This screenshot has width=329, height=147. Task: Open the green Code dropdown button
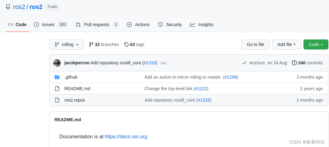coord(316,45)
